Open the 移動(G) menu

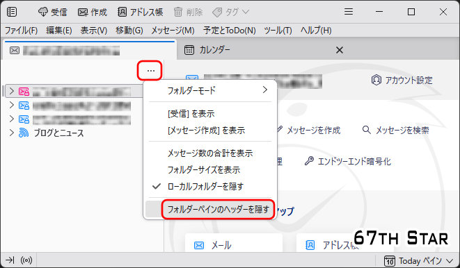tap(129, 30)
